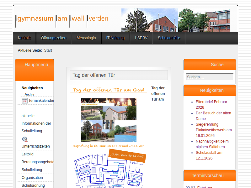Click the gymnasium am wall verden logo
The height and width of the screenshot is (188, 251).
click(62, 18)
